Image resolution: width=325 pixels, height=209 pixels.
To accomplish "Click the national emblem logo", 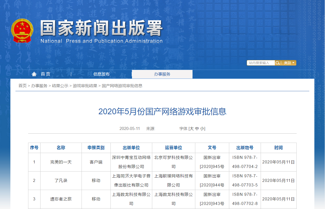I will click(x=22, y=31).
